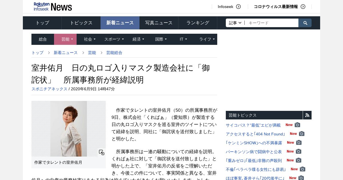Follow the 芸能総合 breadcrumb link
Viewport: 343px width, 180px height.
[x=114, y=53]
